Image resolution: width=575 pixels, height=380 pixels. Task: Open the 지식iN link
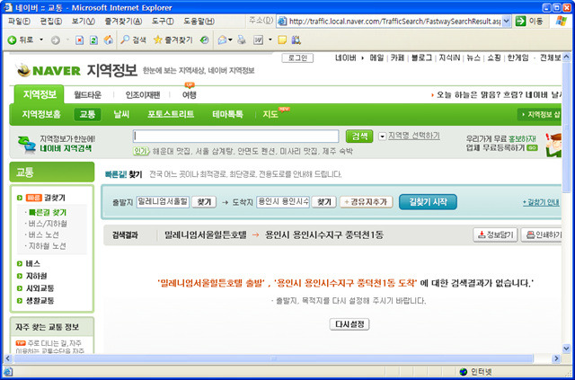click(x=449, y=58)
